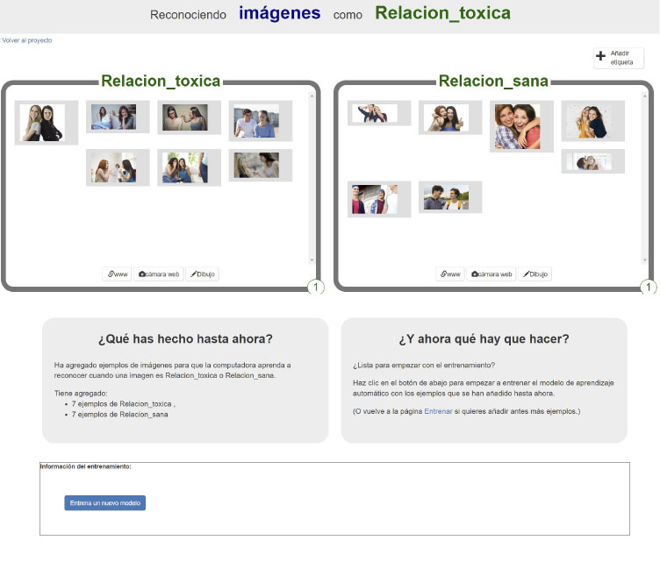Click the Relacion_toxica panel title
The width and height of the screenshot is (660, 583).
tap(161, 81)
